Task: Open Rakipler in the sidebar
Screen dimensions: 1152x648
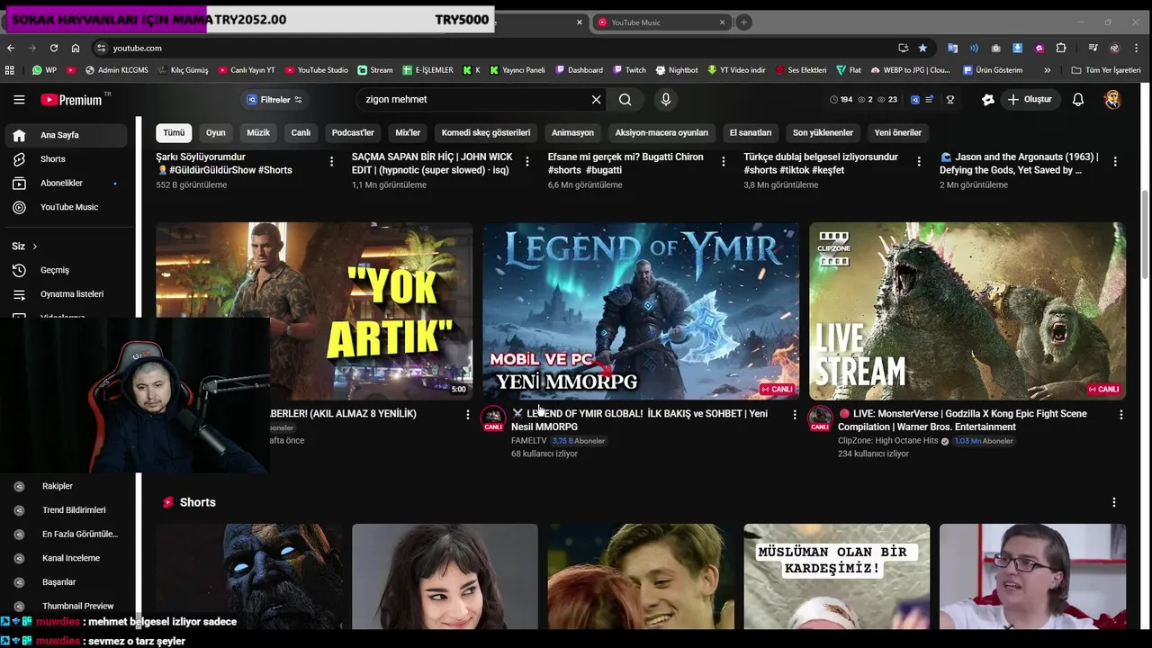Action: point(65,486)
